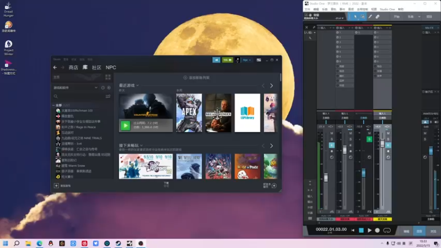Viewport: 441px width, 248px height.
Task: Show next Play Next games with right arrow
Action: (271, 145)
